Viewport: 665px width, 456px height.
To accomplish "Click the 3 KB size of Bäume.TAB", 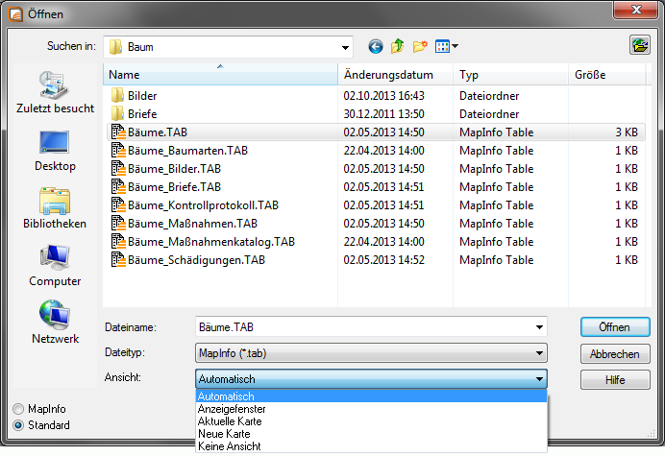I will [627, 132].
